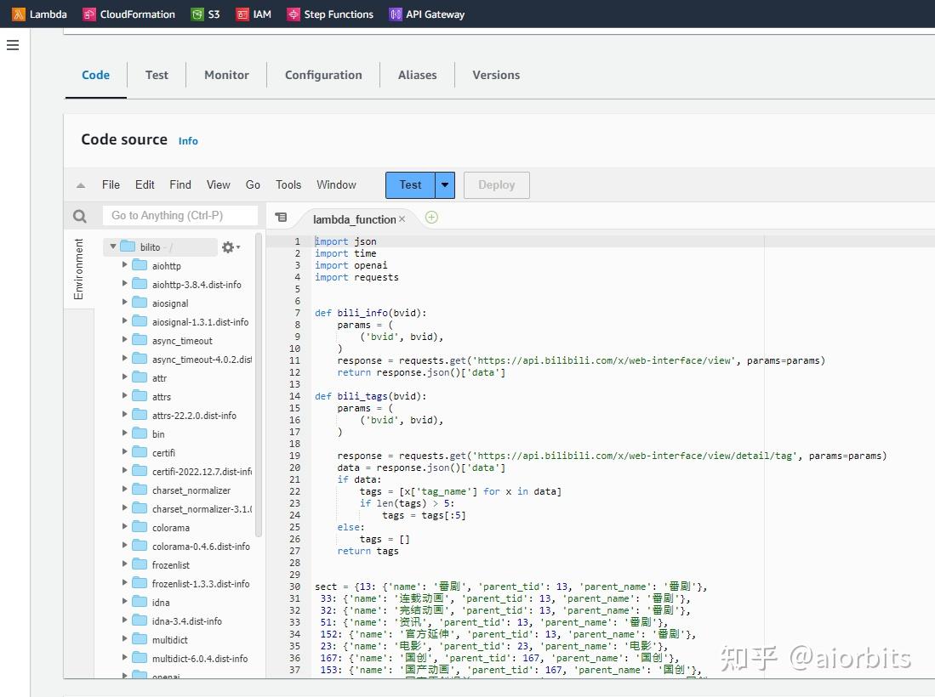Screen dimensions: 935x697
Task: Click the Deploy button
Action: pyautogui.click(x=496, y=184)
